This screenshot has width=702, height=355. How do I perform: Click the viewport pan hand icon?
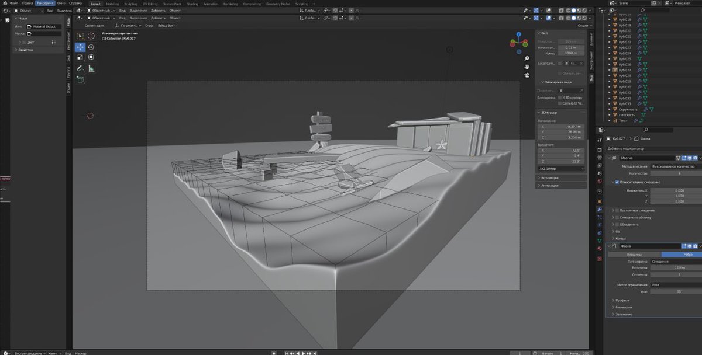526,67
